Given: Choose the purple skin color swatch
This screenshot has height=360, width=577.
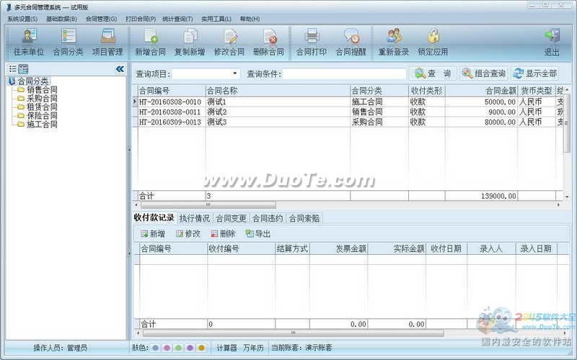Looking at the screenshot, I should [190, 348].
